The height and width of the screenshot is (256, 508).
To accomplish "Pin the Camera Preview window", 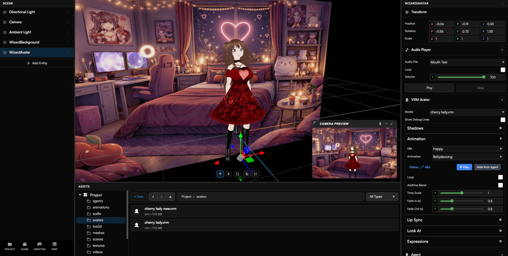I will 380,124.
